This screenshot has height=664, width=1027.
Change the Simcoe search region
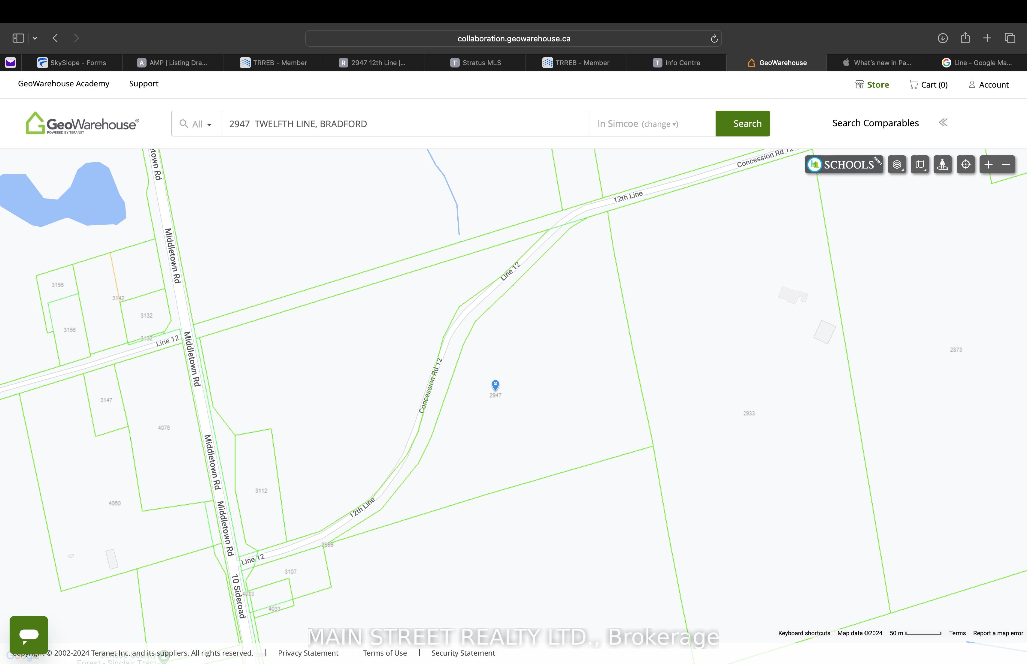(x=659, y=124)
